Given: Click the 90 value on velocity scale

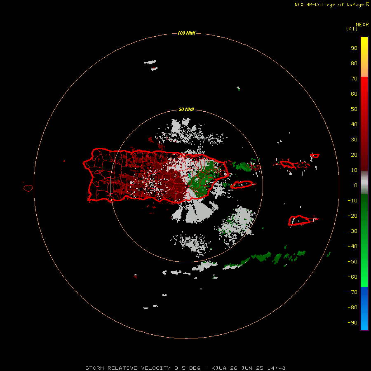Looking at the screenshot, I should tap(354, 48).
